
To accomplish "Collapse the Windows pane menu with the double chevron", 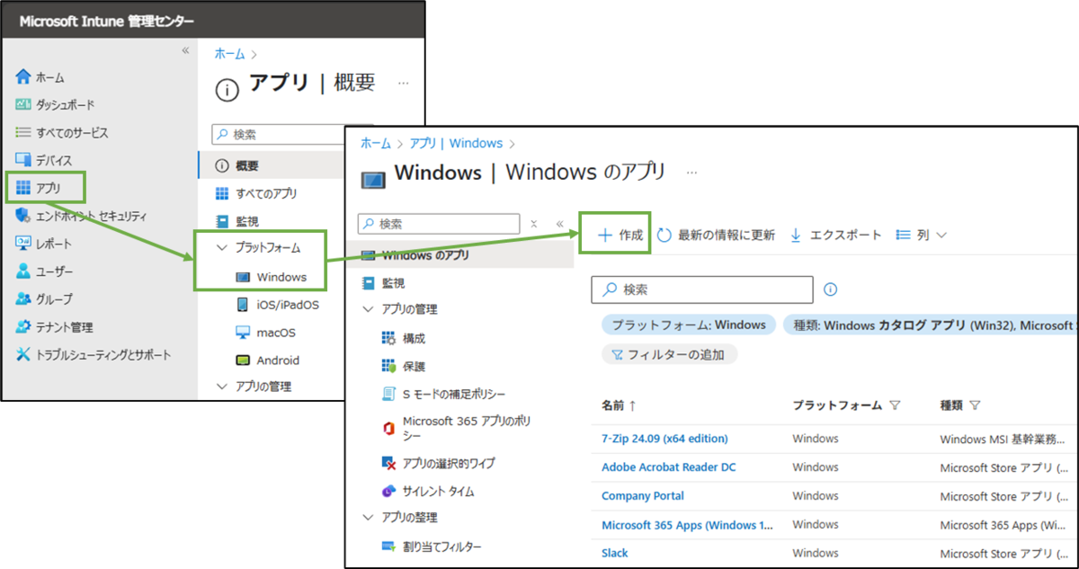I will click(x=559, y=224).
